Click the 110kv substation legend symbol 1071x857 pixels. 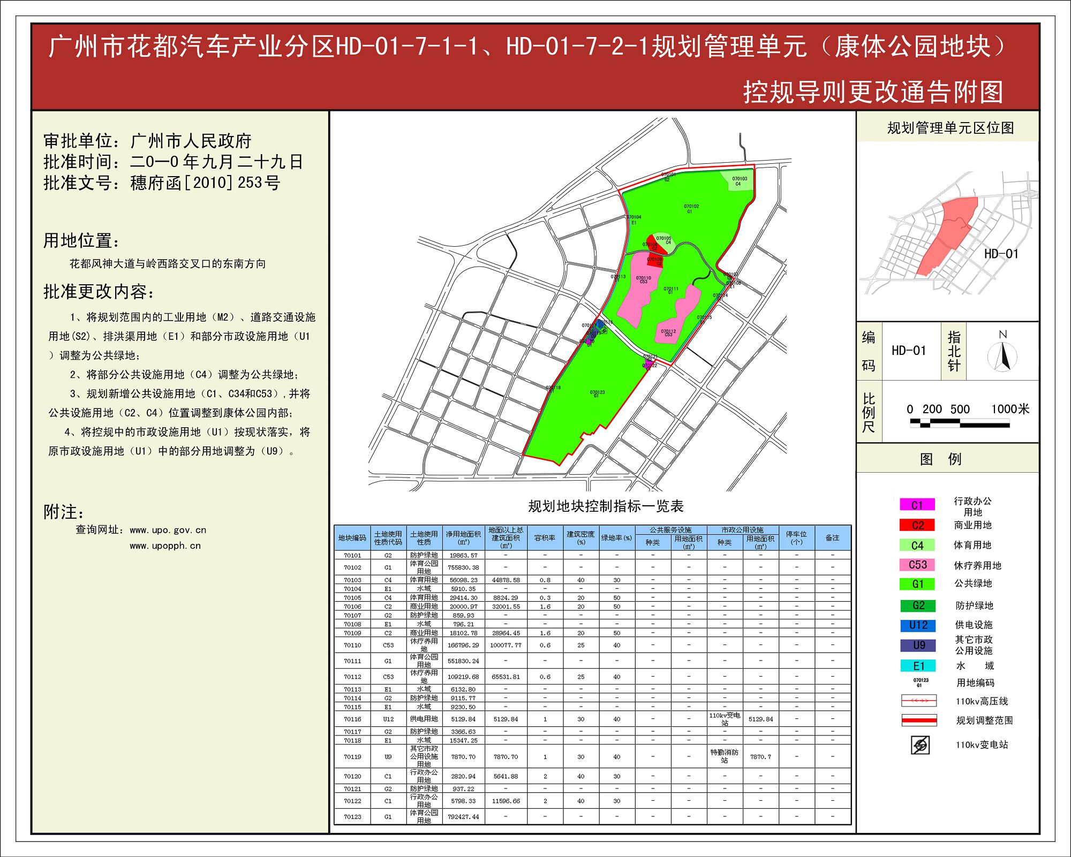click(x=920, y=745)
